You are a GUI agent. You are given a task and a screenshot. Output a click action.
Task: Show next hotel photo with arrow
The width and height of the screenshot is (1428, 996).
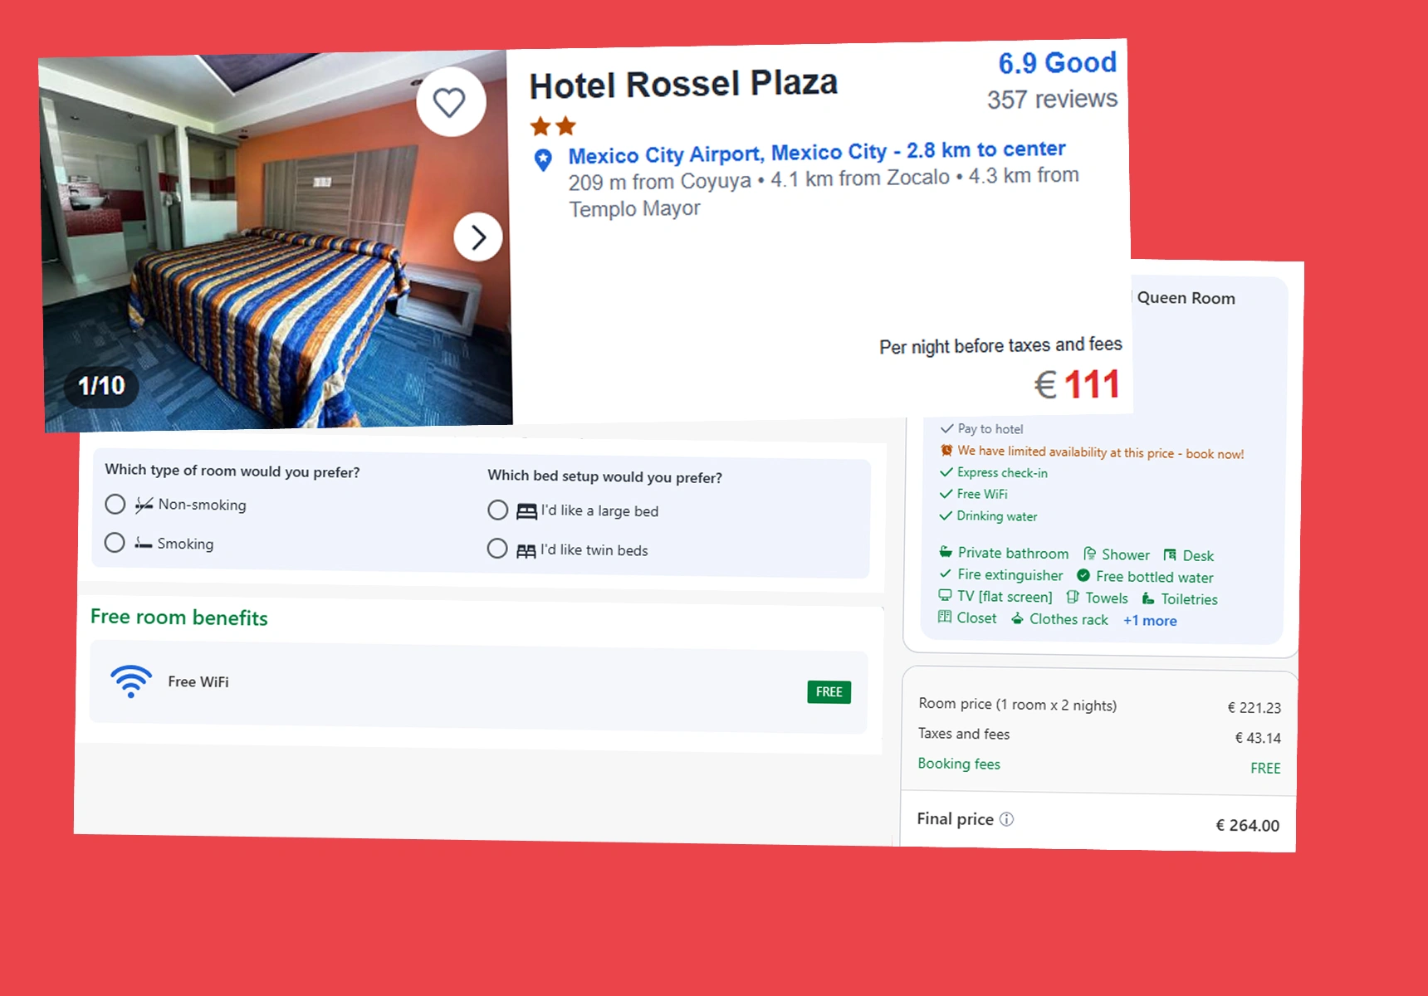pyautogui.click(x=478, y=237)
